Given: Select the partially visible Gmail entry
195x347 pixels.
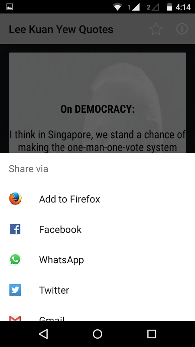Looking at the screenshot, I should point(97,318).
